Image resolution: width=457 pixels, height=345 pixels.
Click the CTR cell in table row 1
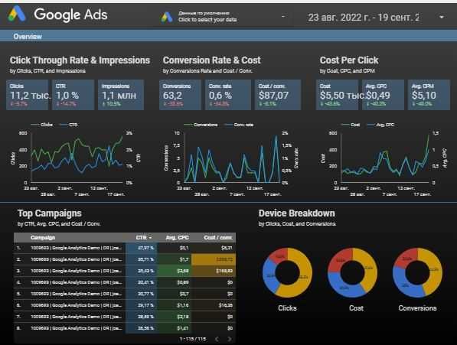(142, 248)
